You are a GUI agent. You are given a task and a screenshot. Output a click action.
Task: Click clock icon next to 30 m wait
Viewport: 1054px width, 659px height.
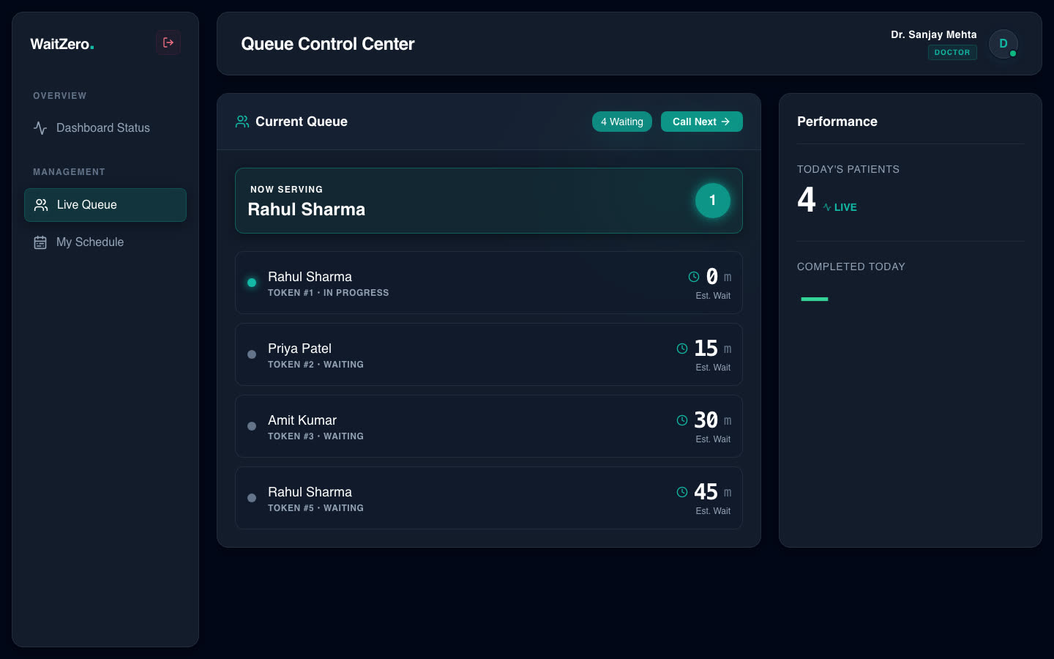tap(682, 420)
